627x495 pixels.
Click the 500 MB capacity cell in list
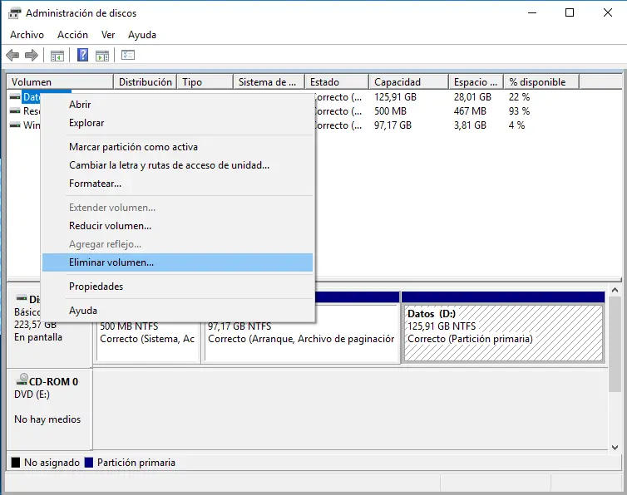click(390, 111)
